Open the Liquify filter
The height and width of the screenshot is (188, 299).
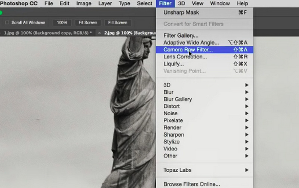pyautogui.click(x=204, y=64)
